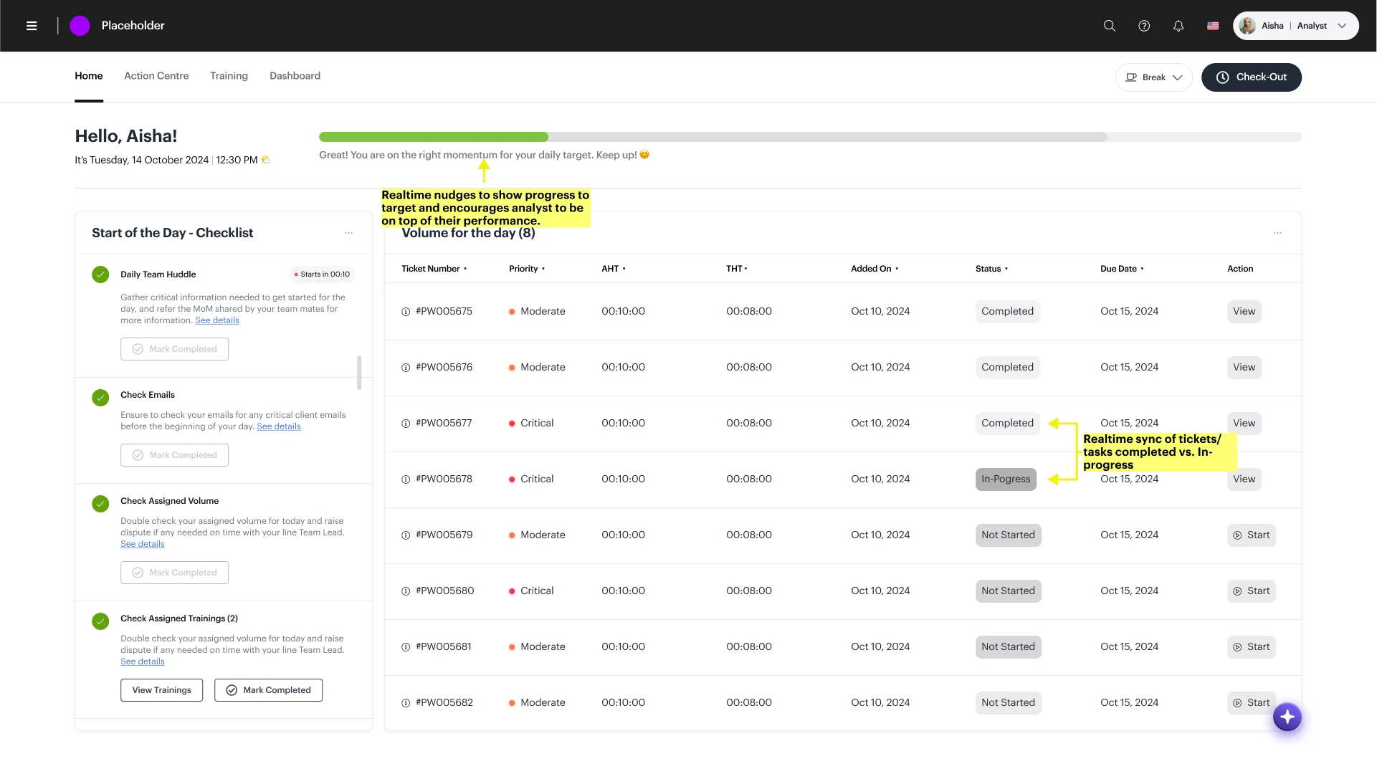
Task: View ticket #PW005675
Action: [1244, 312]
